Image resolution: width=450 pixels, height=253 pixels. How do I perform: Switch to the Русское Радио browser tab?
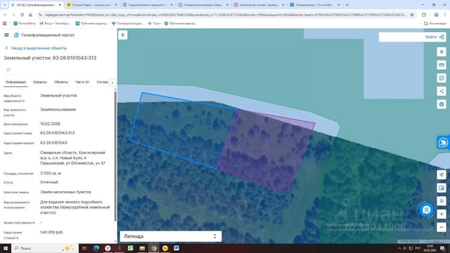coord(91,5)
